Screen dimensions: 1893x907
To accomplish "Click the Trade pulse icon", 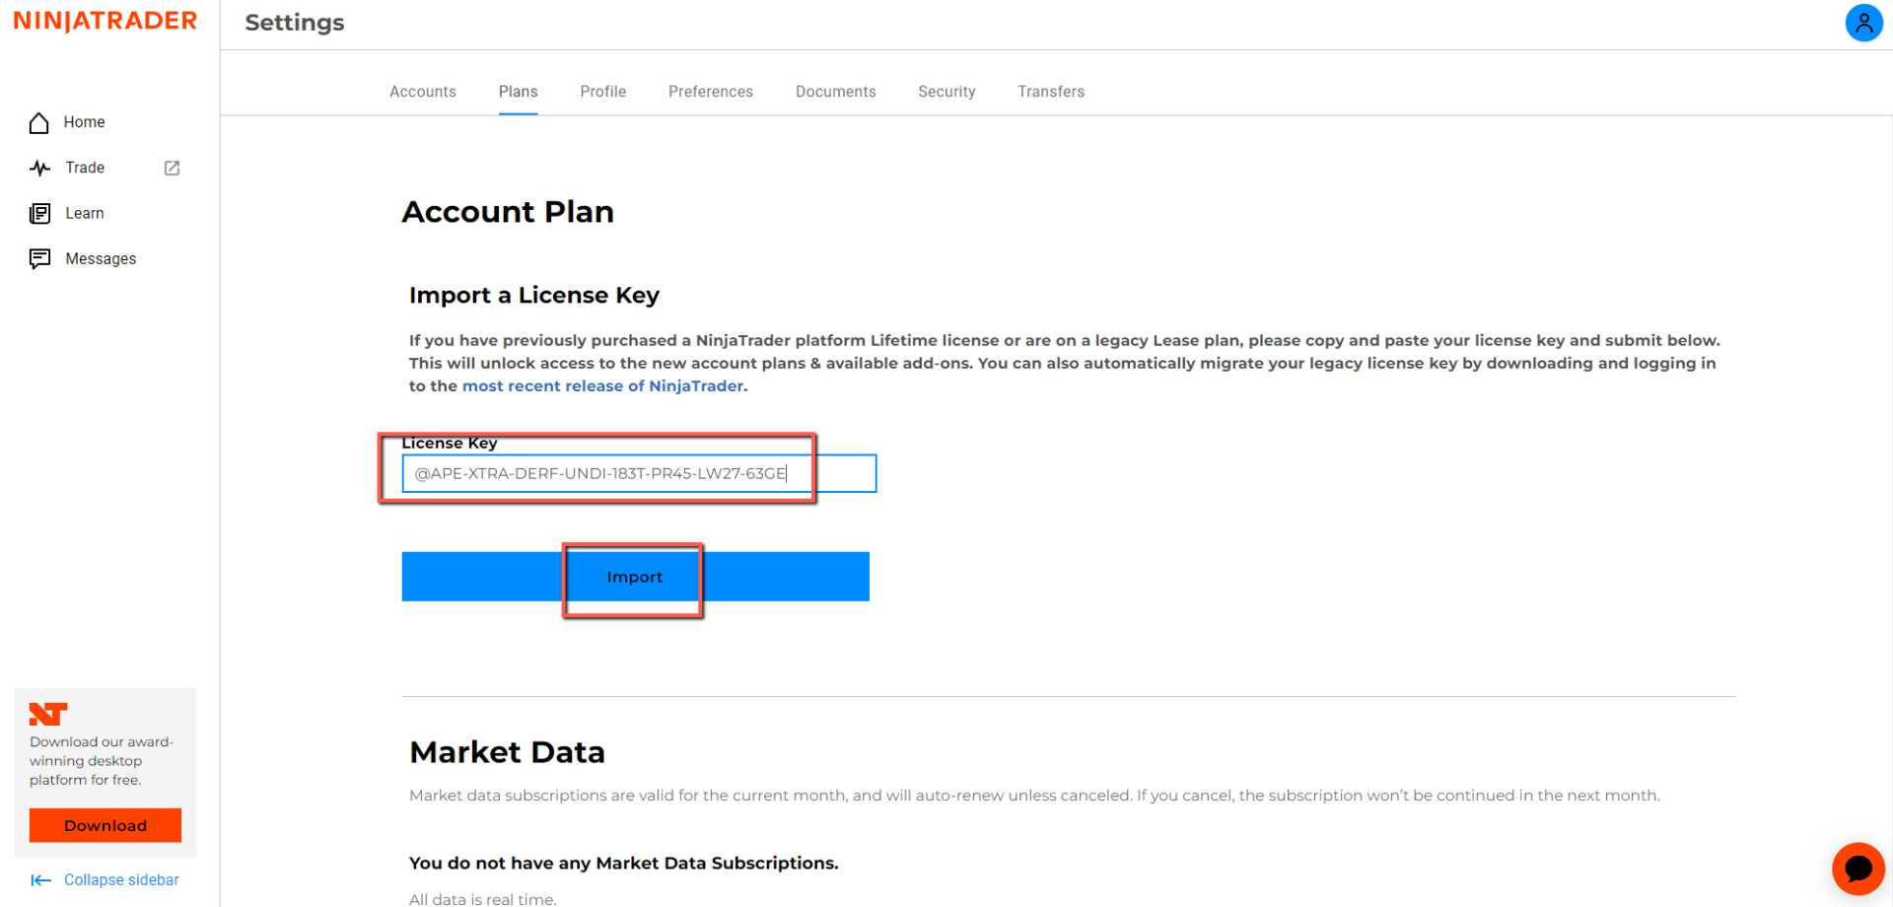I will click(39, 169).
